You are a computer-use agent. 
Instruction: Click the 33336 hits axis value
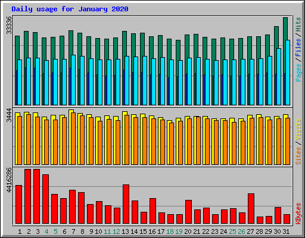pos(9,25)
